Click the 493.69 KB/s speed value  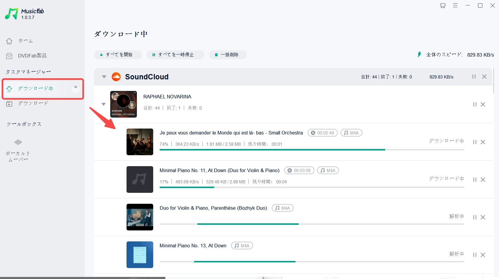click(x=187, y=182)
